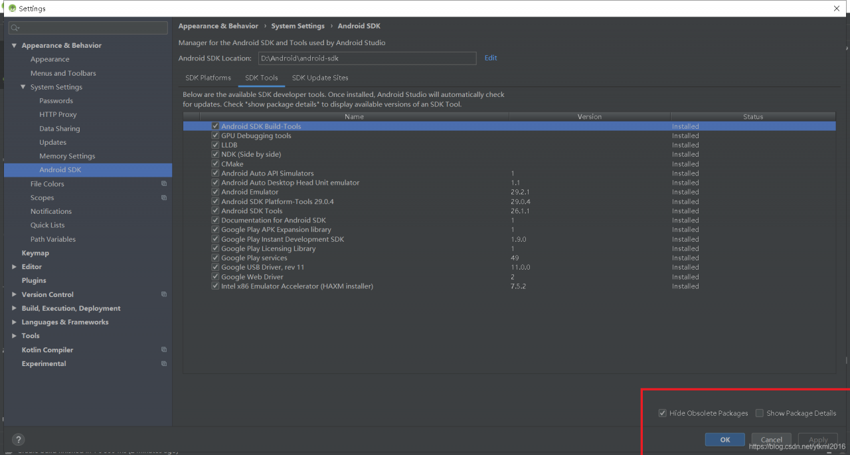Expand Languages & Frameworks node
Screen dimensions: 850x455
point(15,322)
